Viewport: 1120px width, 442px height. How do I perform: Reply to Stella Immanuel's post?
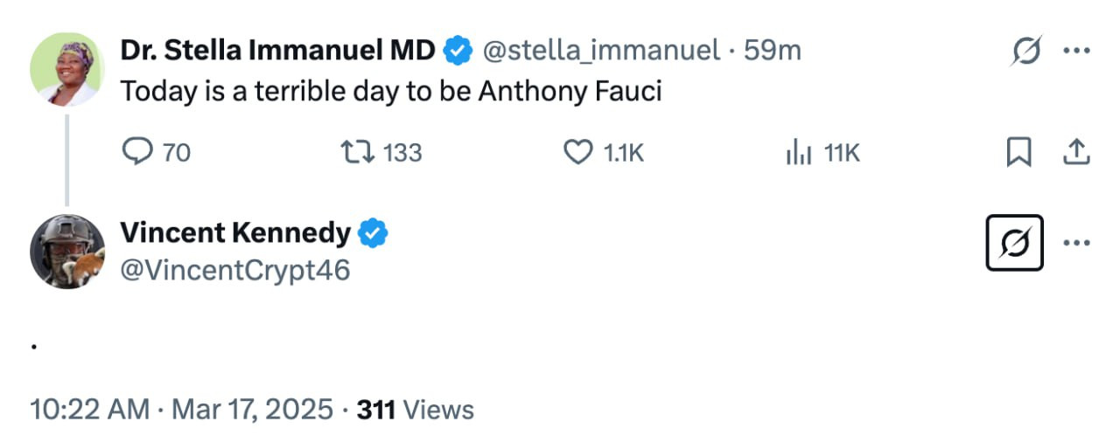136,153
